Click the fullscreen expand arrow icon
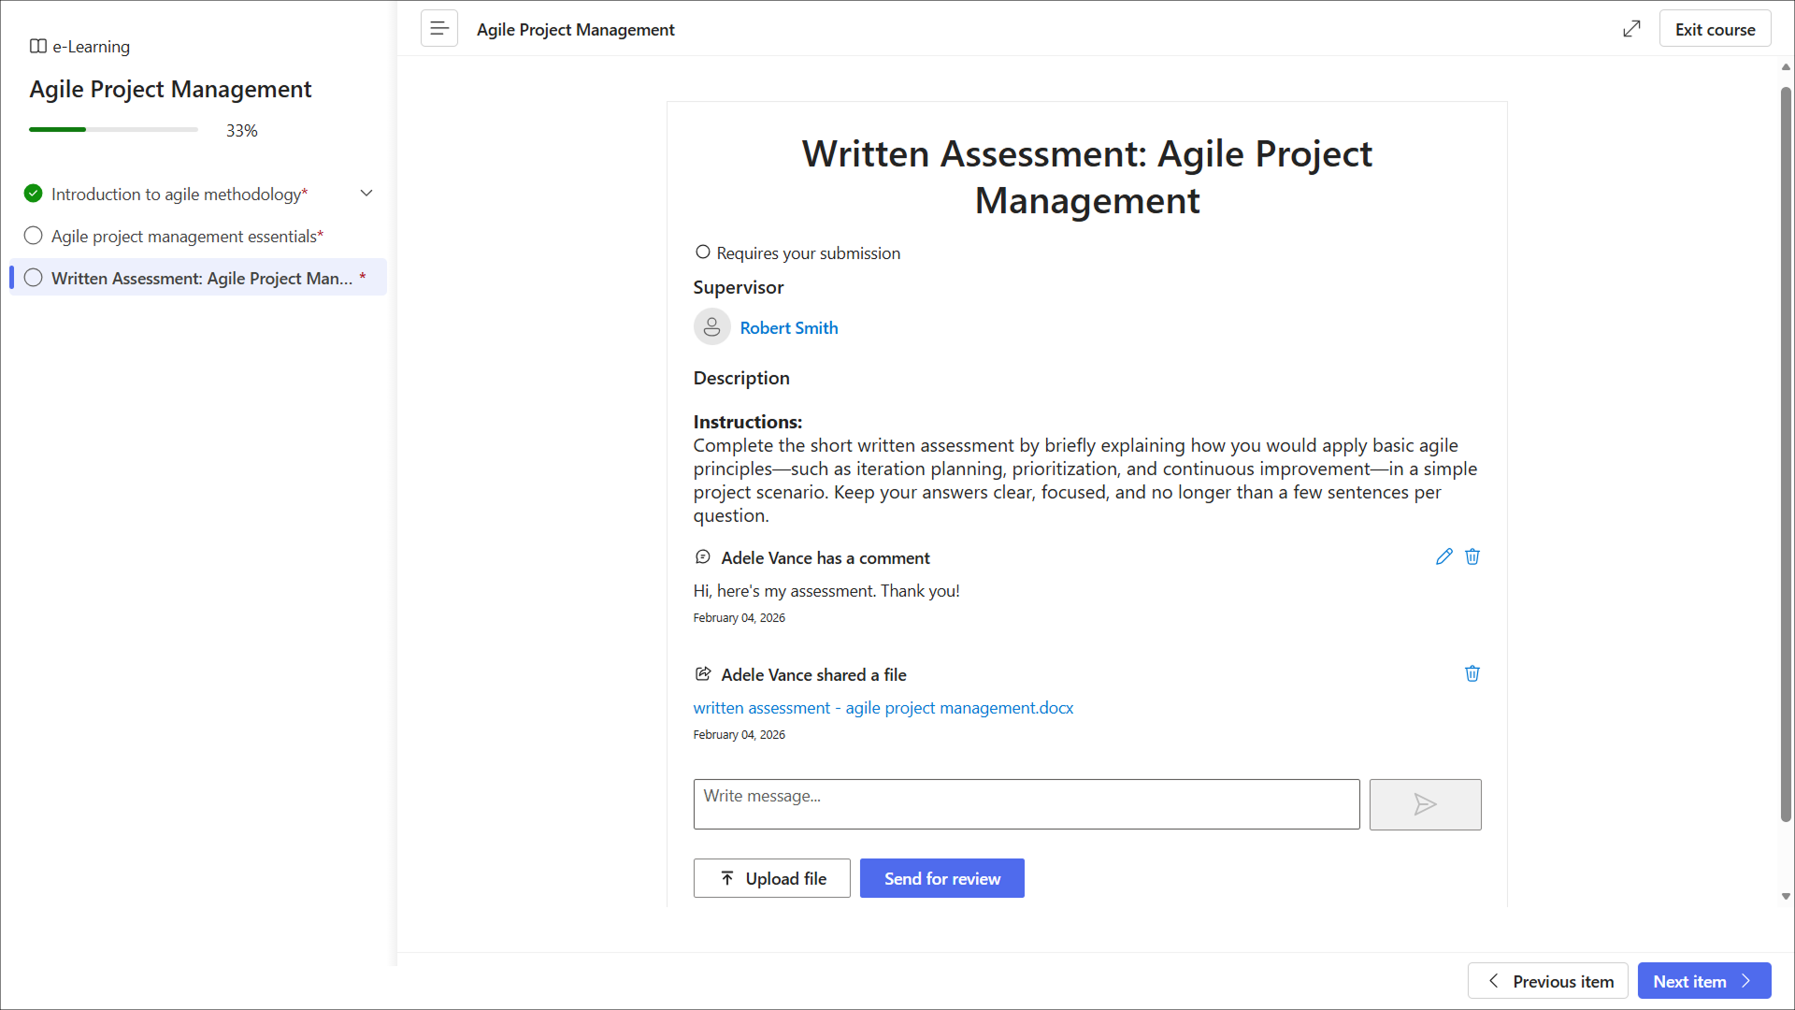 [1631, 29]
